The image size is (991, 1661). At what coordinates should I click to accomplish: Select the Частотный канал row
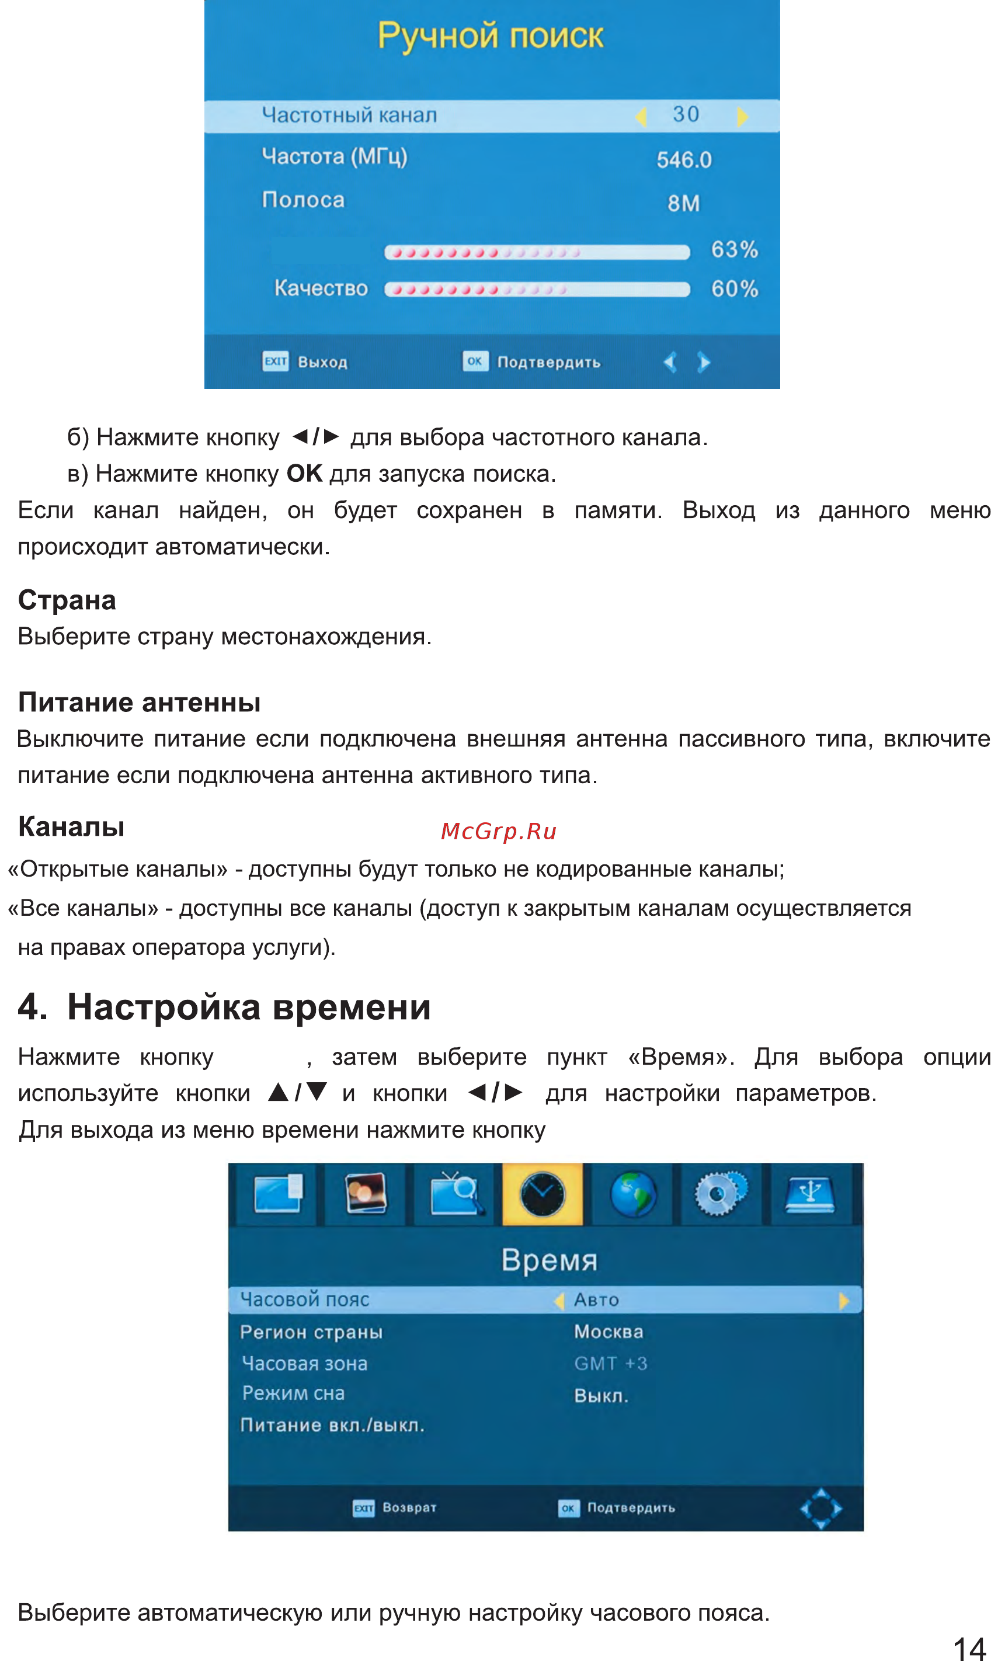(x=492, y=116)
